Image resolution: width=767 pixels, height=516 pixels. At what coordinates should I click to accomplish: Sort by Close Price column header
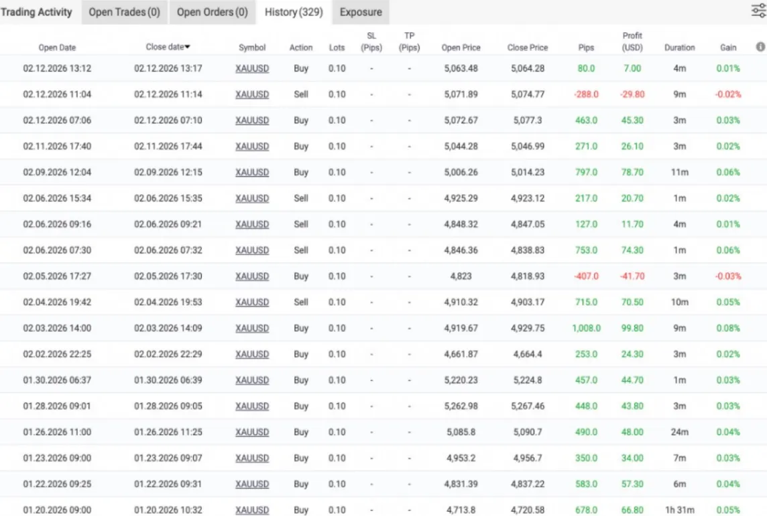527,48
